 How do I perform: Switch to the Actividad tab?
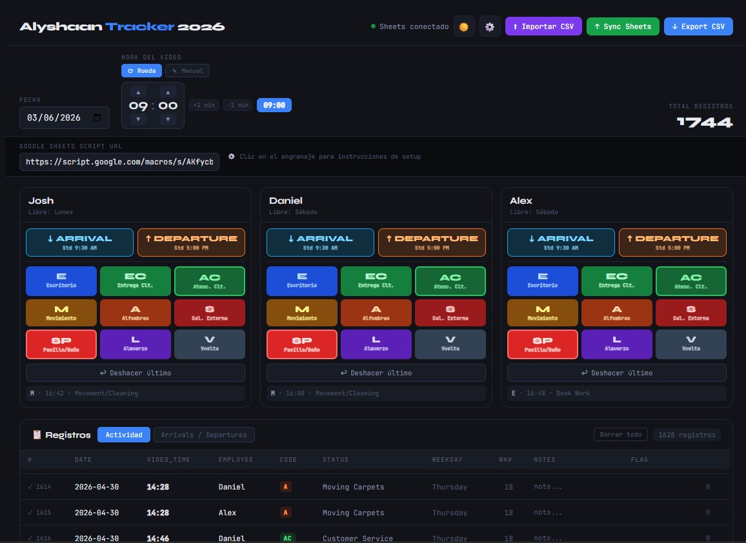point(124,435)
